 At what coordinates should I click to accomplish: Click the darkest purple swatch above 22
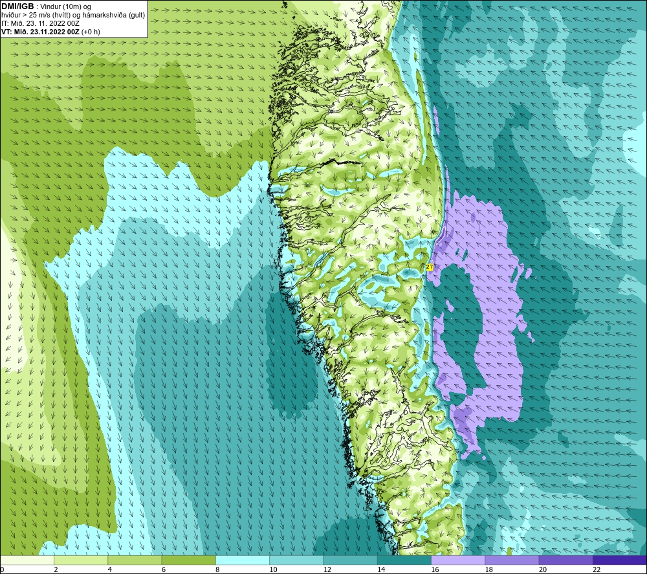620,560
